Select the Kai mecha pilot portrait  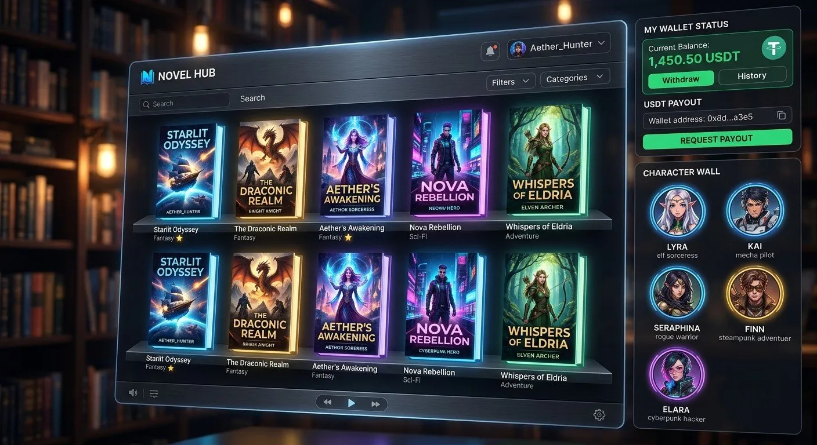click(755, 211)
